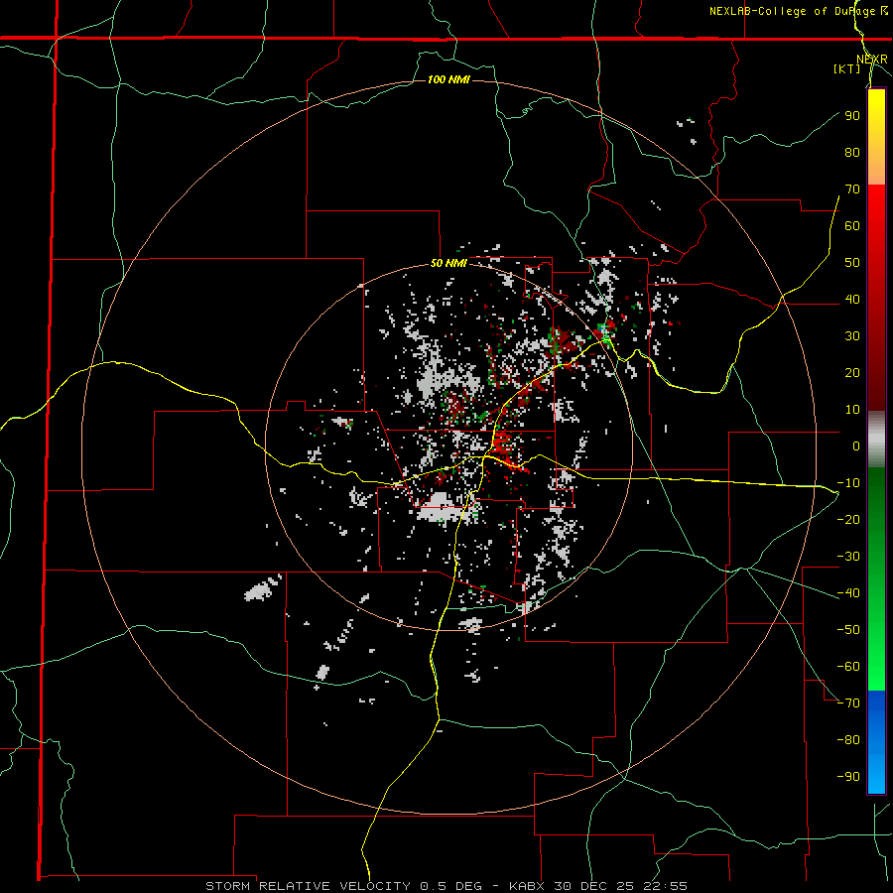
Task: Click the legend value "-60"
Action: pos(848,667)
